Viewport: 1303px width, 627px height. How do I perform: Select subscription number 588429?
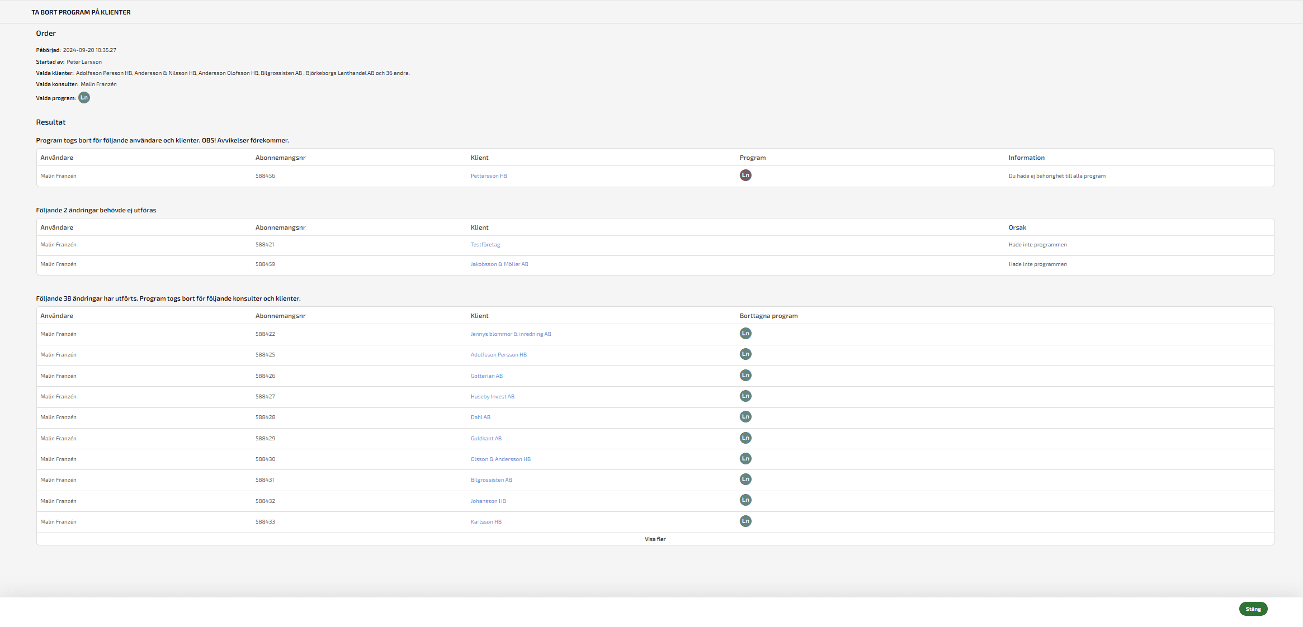(x=265, y=439)
